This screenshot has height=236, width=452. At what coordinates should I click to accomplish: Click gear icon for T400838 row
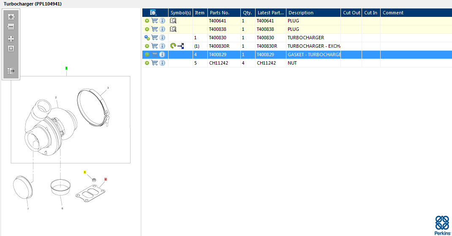[x=147, y=29]
